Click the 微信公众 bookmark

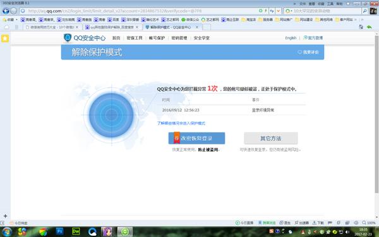190,20
